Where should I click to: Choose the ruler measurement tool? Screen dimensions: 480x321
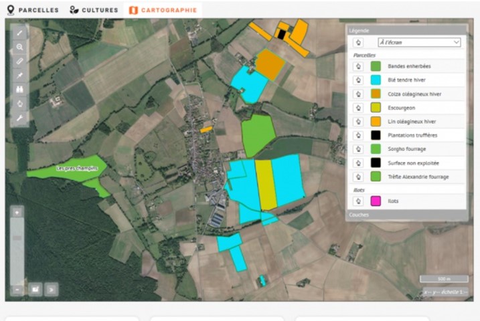coord(19,61)
